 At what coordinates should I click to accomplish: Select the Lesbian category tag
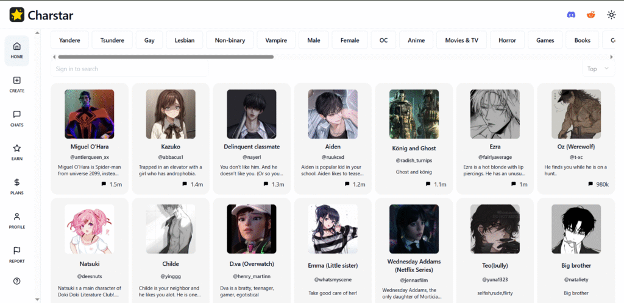tap(185, 40)
